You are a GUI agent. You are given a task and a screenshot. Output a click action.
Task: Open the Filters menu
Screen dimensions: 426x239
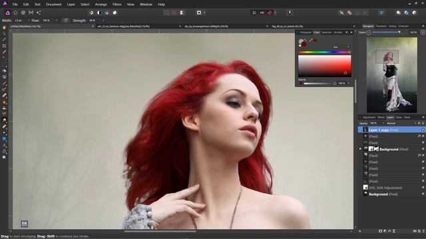tap(117, 5)
